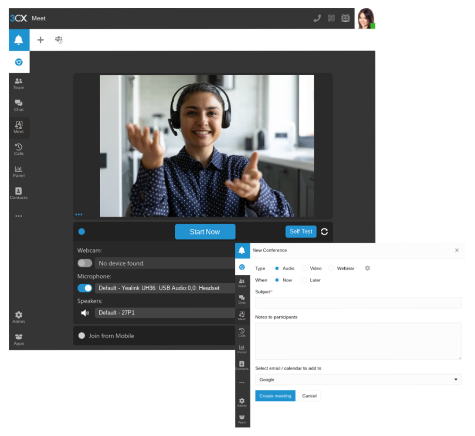475x436 pixels.
Task: Enable the Webcam toggle switch
Action: coord(85,263)
